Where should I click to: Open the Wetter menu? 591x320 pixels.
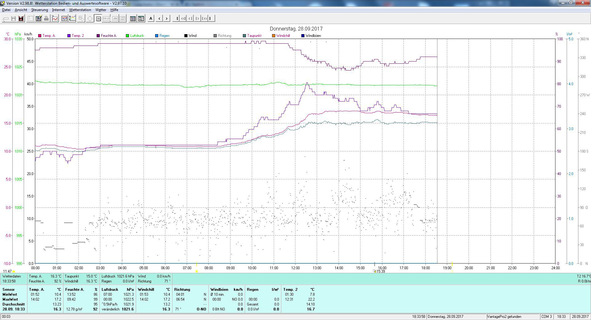click(x=101, y=10)
